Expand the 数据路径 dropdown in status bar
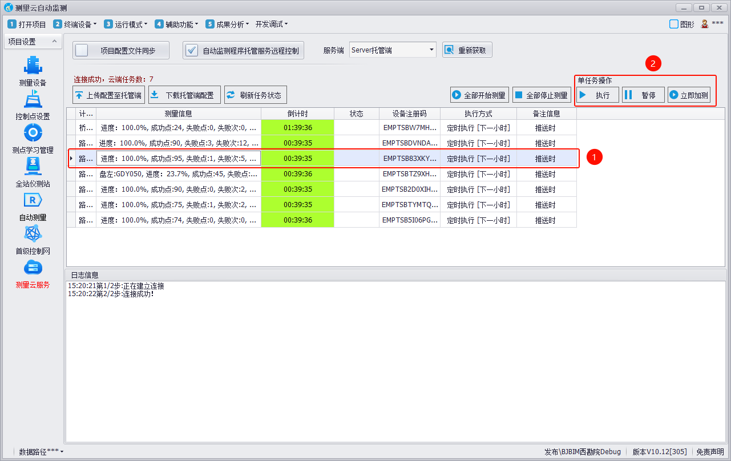The width and height of the screenshot is (731, 461). [x=41, y=452]
